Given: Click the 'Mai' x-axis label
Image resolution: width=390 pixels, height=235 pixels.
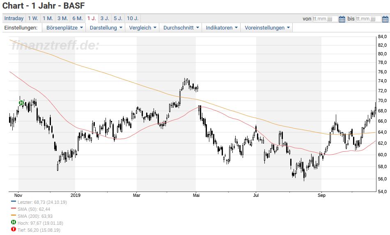Looking at the screenshot, I should [196, 195].
